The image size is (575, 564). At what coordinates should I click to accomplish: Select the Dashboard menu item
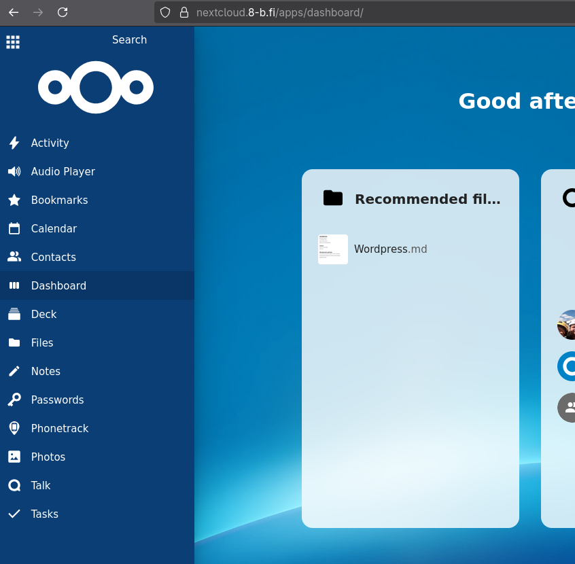(x=58, y=285)
